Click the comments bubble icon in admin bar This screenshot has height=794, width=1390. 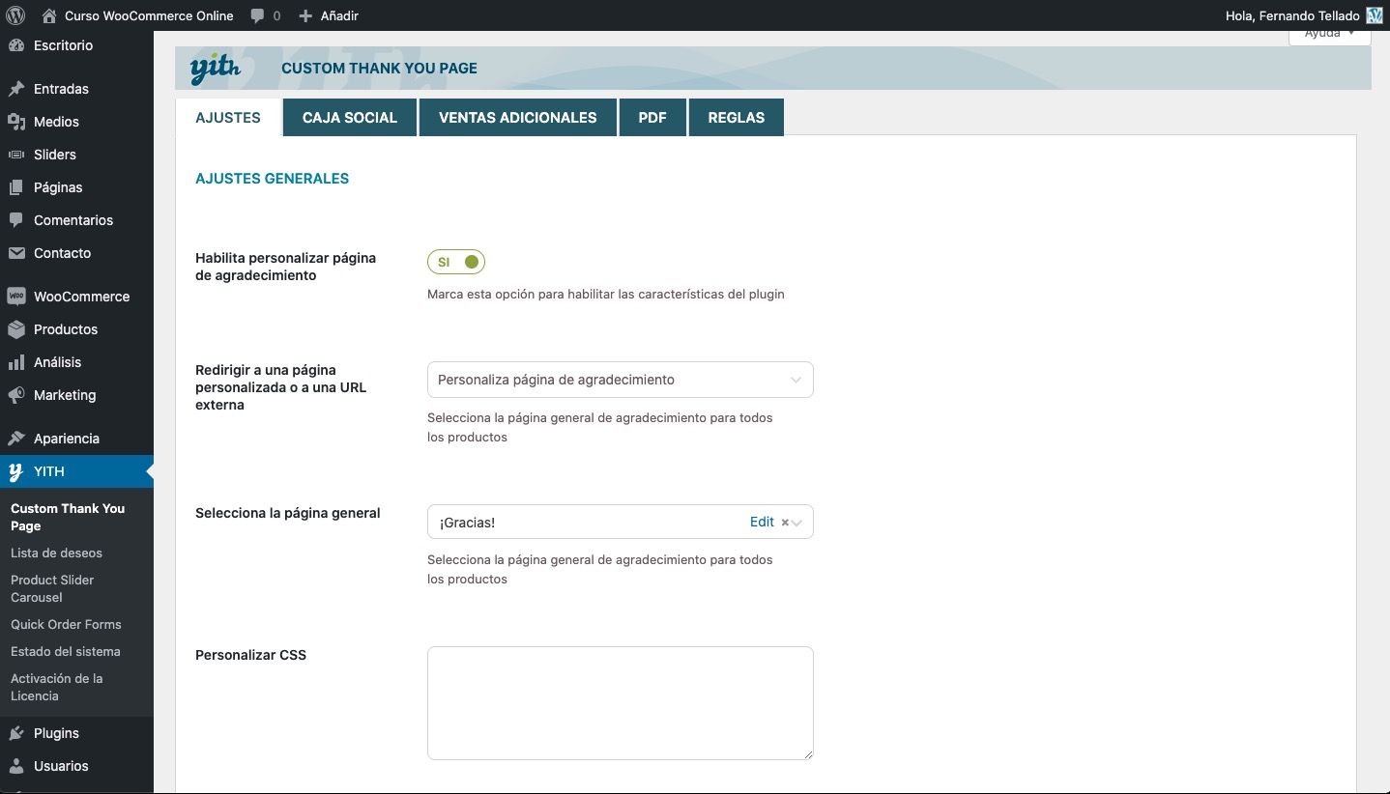(257, 16)
